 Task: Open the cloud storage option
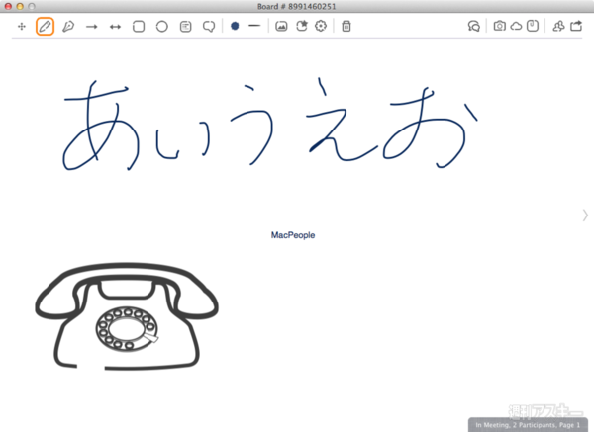(516, 26)
